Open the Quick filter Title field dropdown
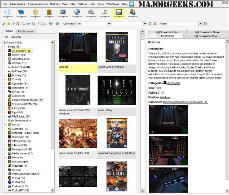 click(x=109, y=24)
